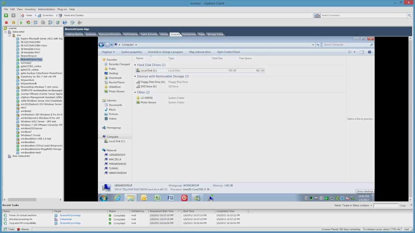The width and height of the screenshot is (415, 233).
Task: Click Alarms icon in status bar
Action: (19, 229)
